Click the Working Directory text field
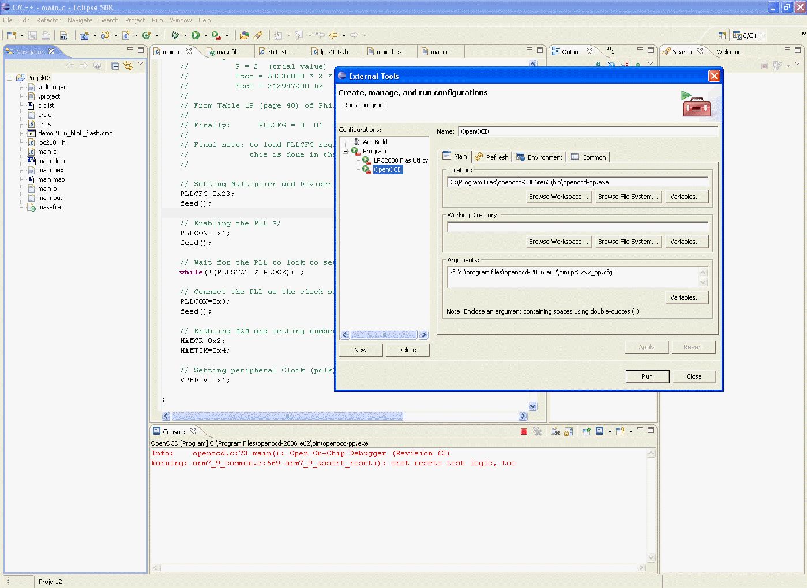 tap(577, 227)
